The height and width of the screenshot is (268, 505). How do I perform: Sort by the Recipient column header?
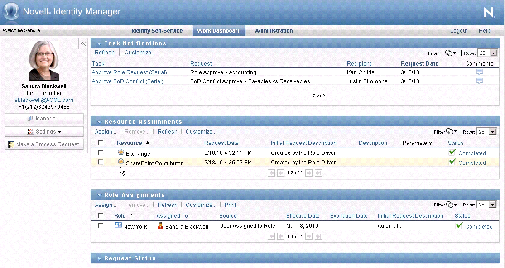pyautogui.click(x=359, y=64)
